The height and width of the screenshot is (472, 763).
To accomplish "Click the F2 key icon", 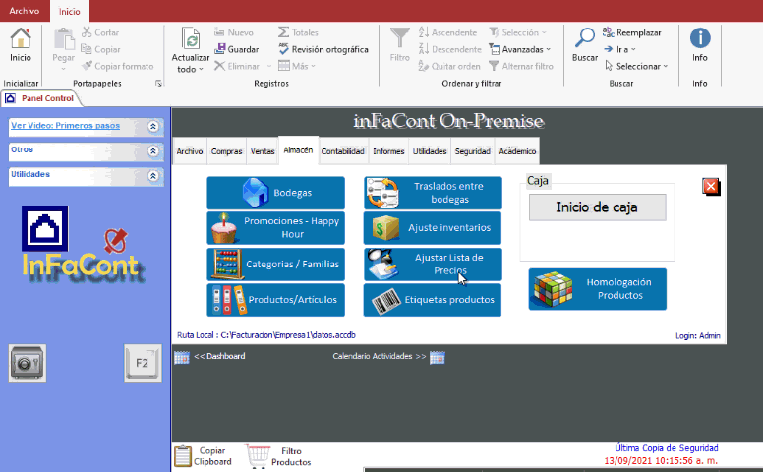I will coord(143,363).
